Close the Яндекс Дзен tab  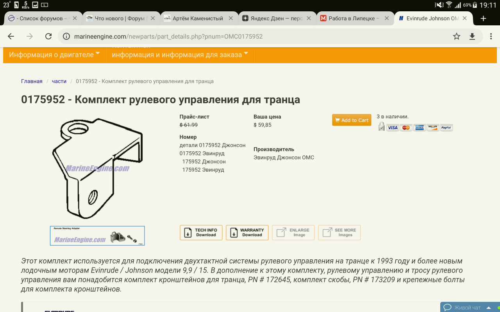pos(309,18)
